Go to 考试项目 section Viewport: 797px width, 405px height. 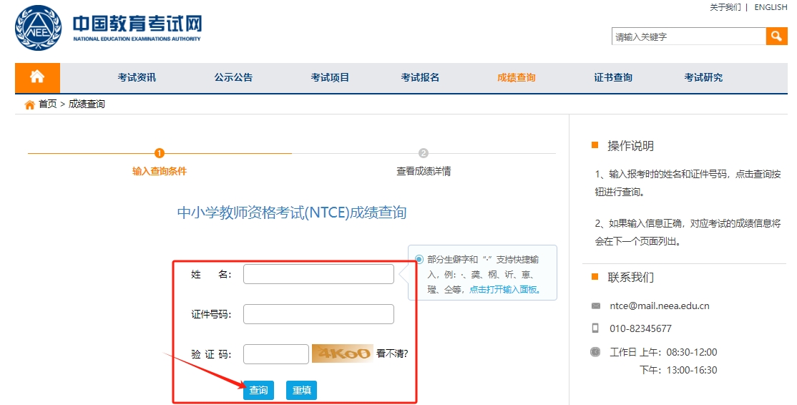point(330,77)
